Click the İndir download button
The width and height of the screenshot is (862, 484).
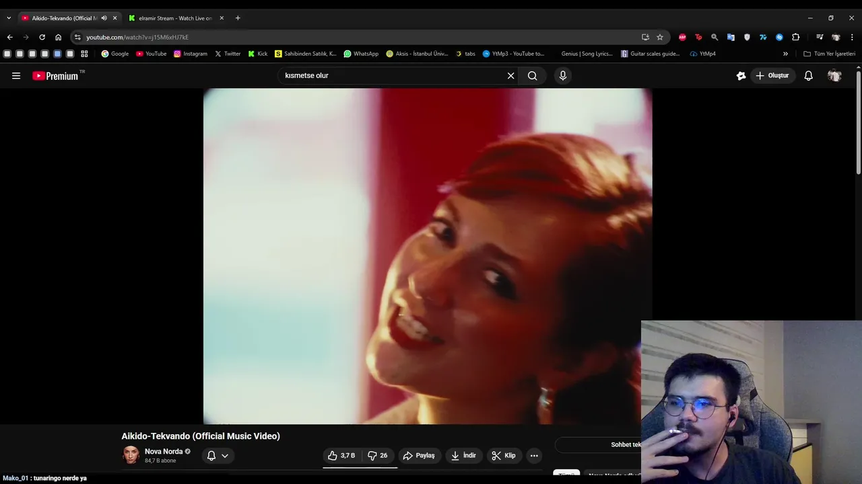click(x=463, y=456)
